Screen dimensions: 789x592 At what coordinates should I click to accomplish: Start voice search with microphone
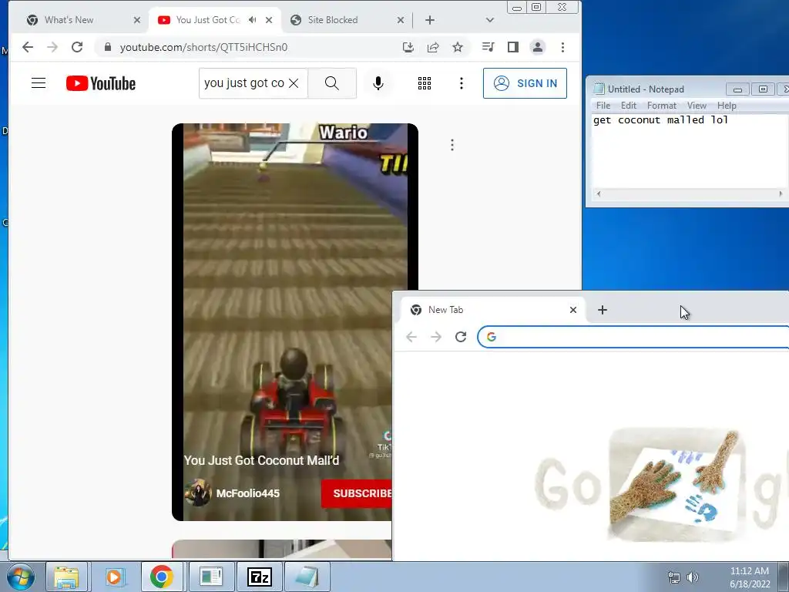click(378, 83)
